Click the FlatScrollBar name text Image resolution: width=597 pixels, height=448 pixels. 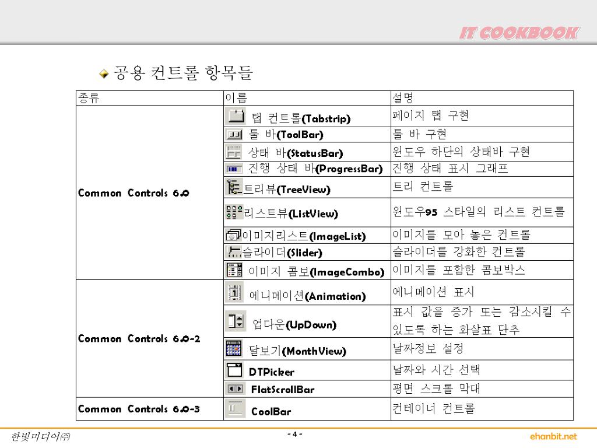tap(283, 389)
